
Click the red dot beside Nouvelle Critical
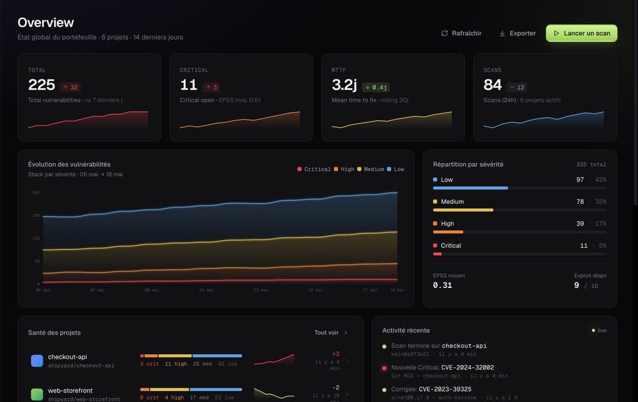click(384, 368)
